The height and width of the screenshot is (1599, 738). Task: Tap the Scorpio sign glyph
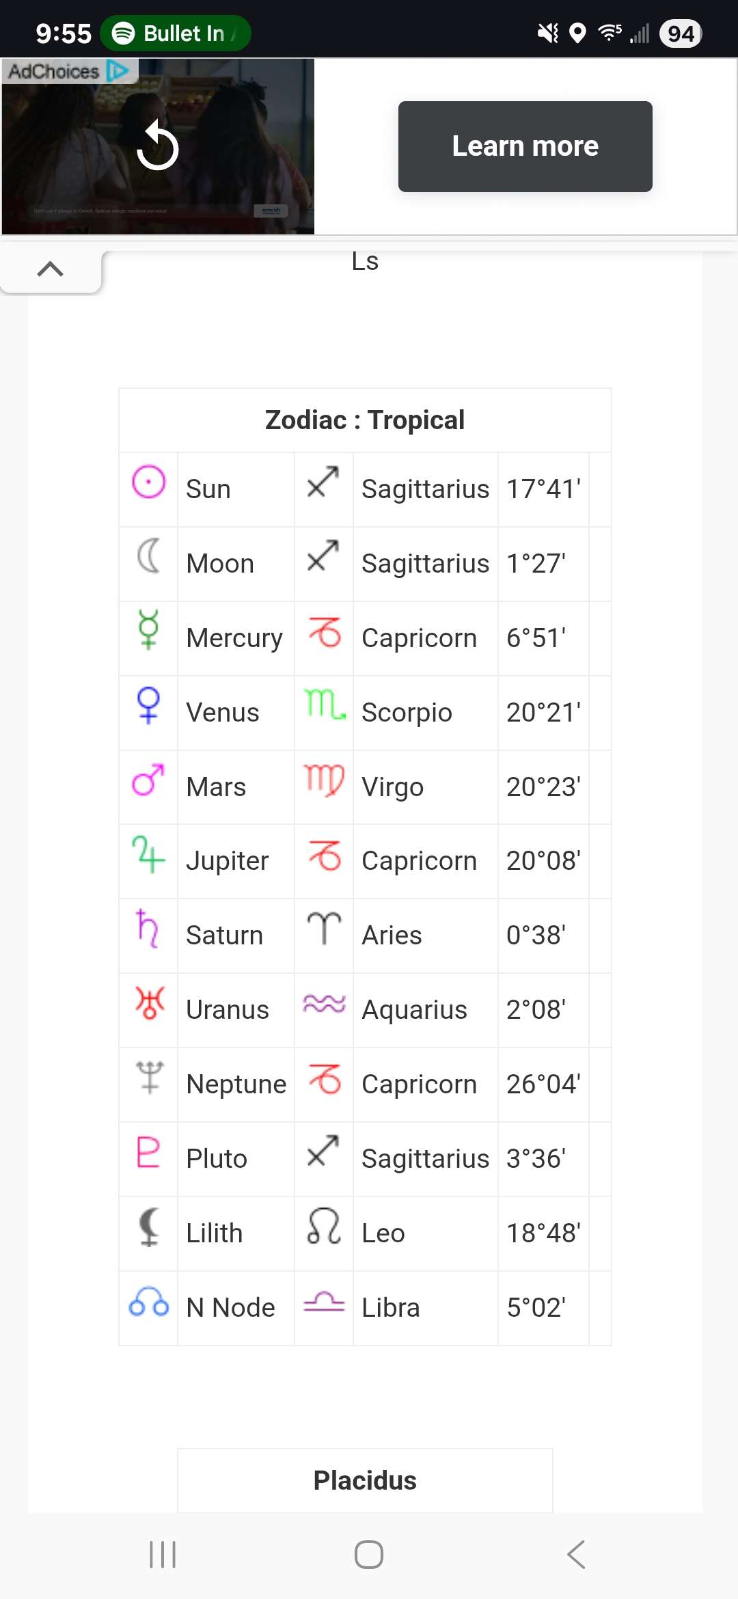[325, 705]
